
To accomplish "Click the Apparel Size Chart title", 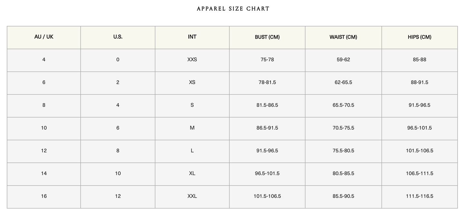I will pos(233,9).
